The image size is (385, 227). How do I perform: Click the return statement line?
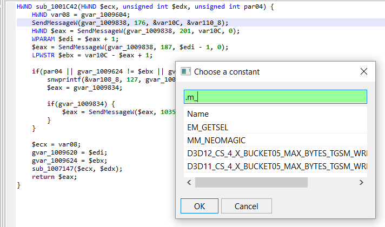click(54, 177)
